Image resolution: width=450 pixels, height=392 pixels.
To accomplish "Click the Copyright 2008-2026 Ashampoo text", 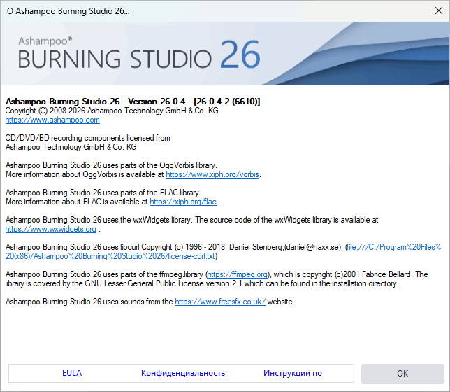I will click(112, 111).
